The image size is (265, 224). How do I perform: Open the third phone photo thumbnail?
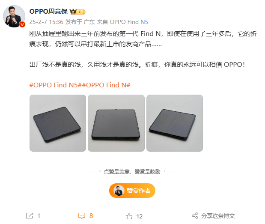click(175, 123)
